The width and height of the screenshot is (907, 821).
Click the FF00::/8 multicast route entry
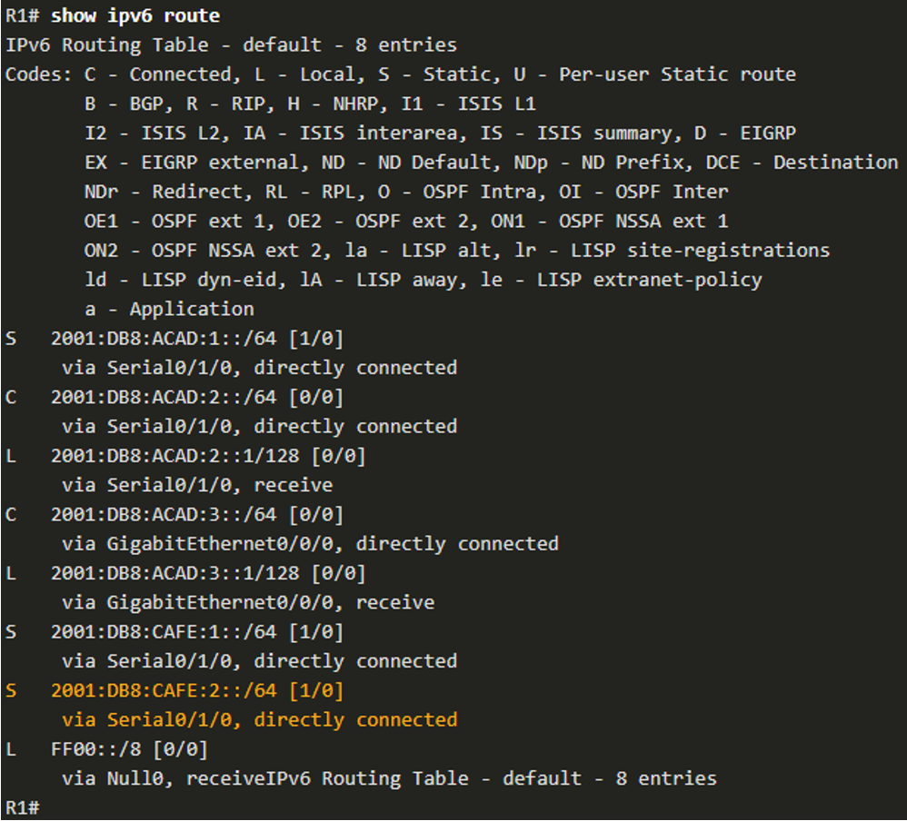click(106, 749)
